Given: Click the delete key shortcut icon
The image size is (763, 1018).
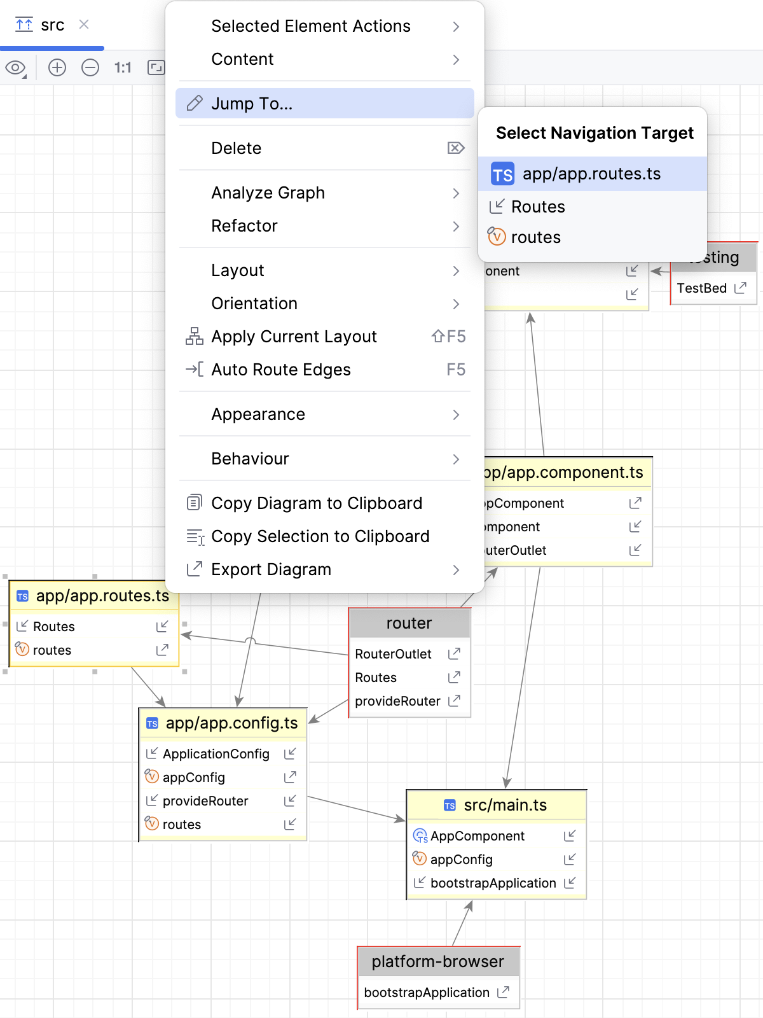Looking at the screenshot, I should pos(456,148).
